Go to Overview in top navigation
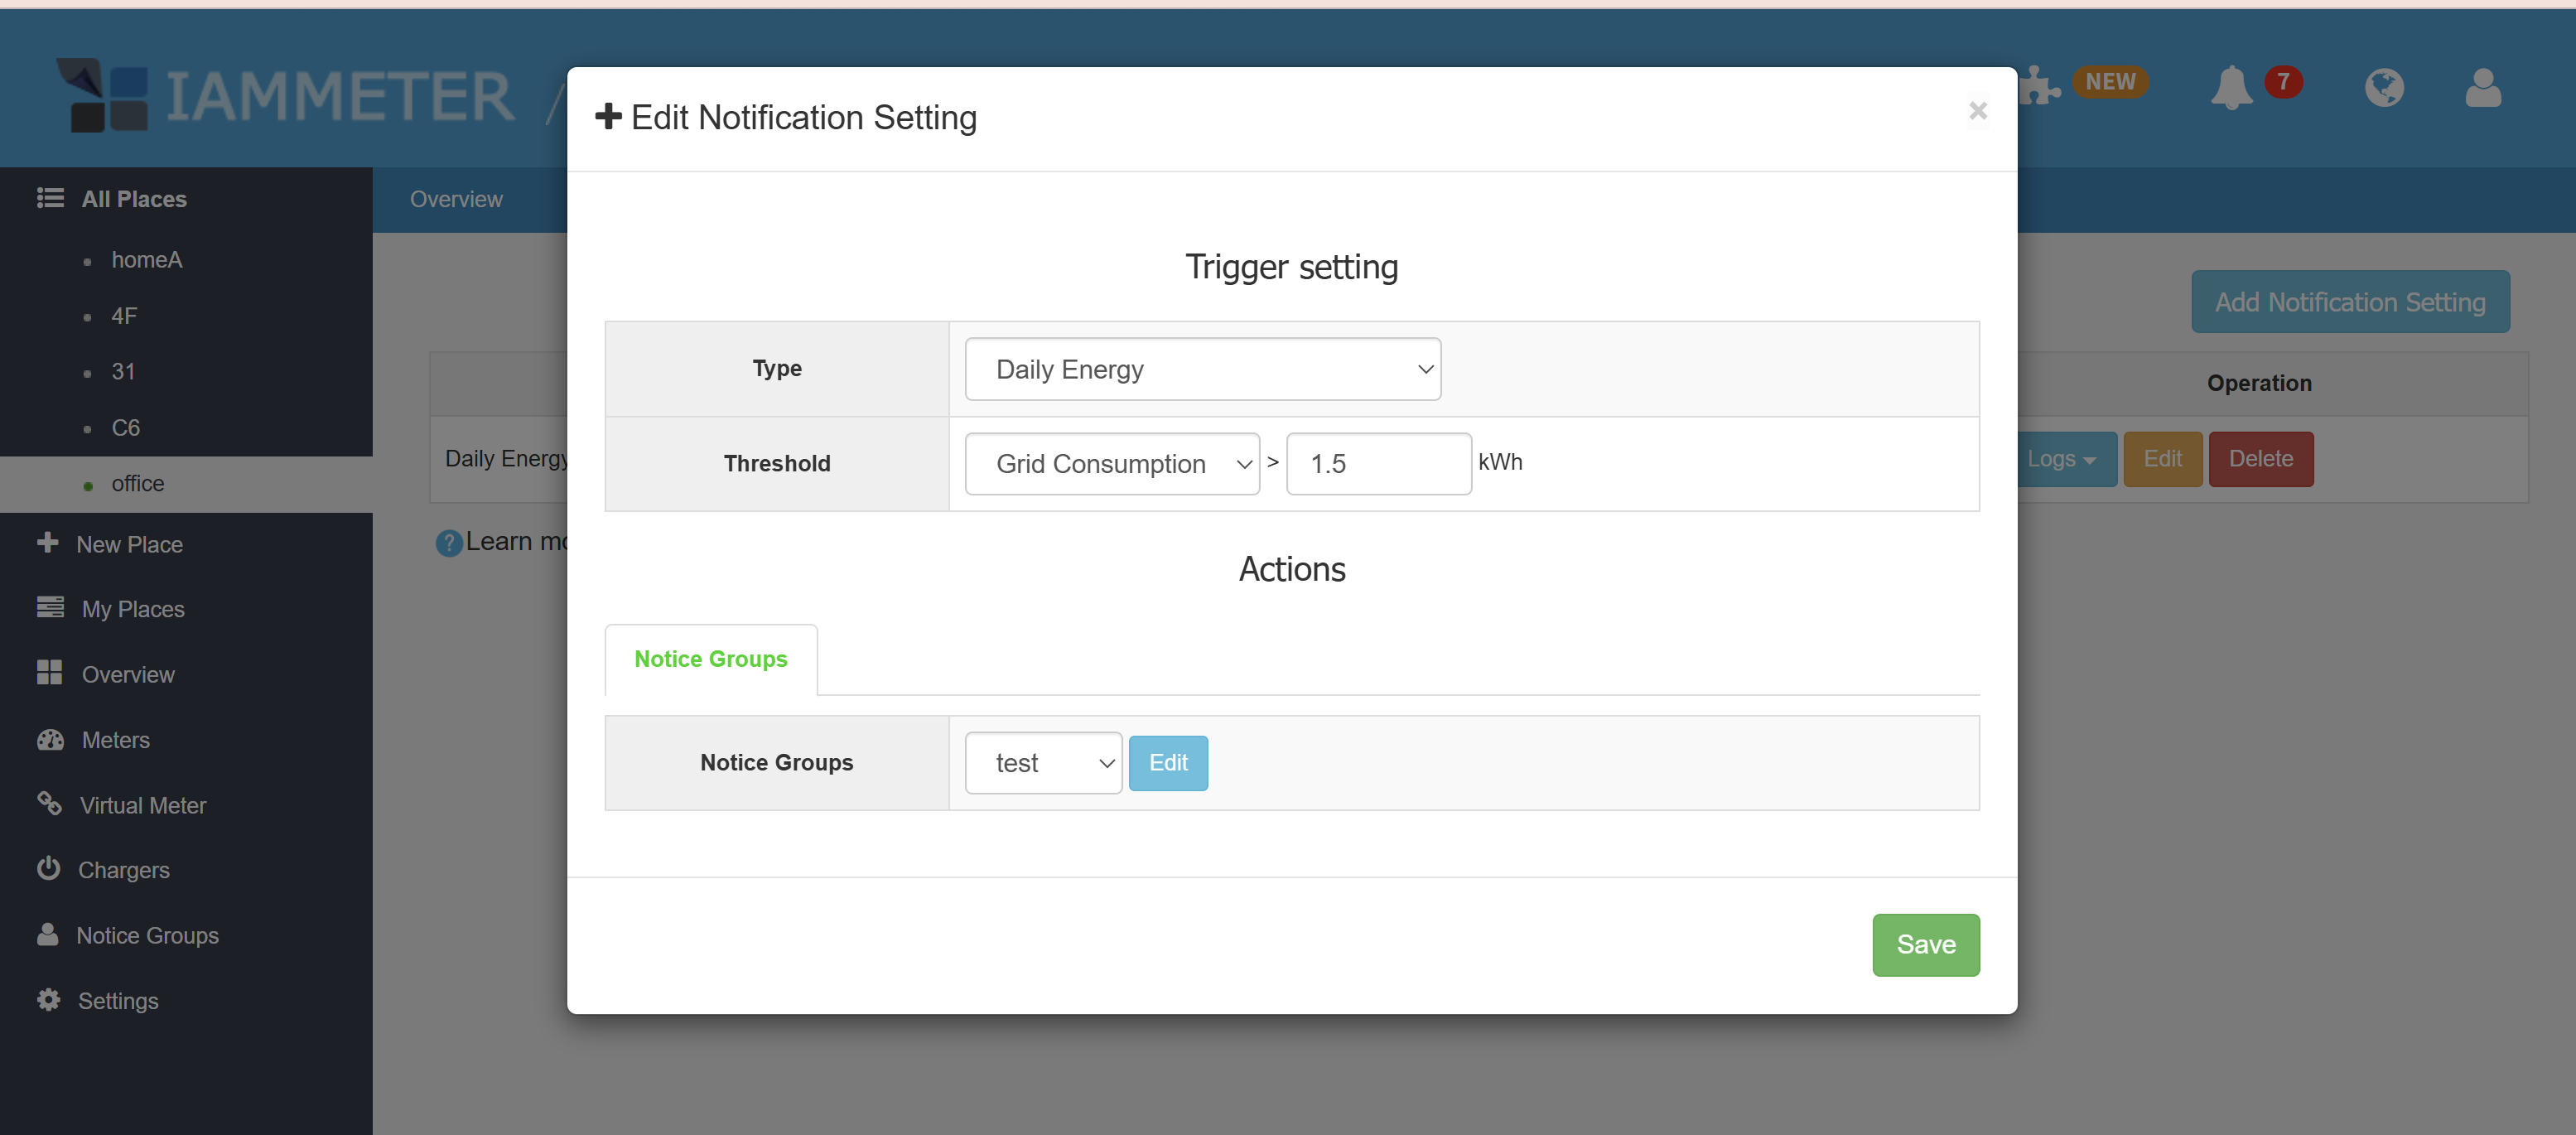 (456, 199)
